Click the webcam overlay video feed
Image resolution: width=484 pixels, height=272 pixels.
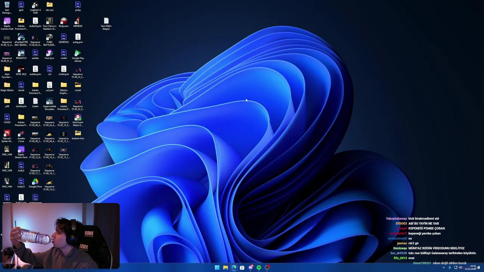click(x=60, y=236)
